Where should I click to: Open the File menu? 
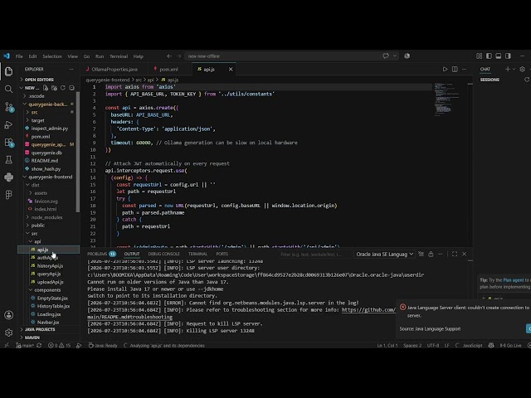point(19,56)
